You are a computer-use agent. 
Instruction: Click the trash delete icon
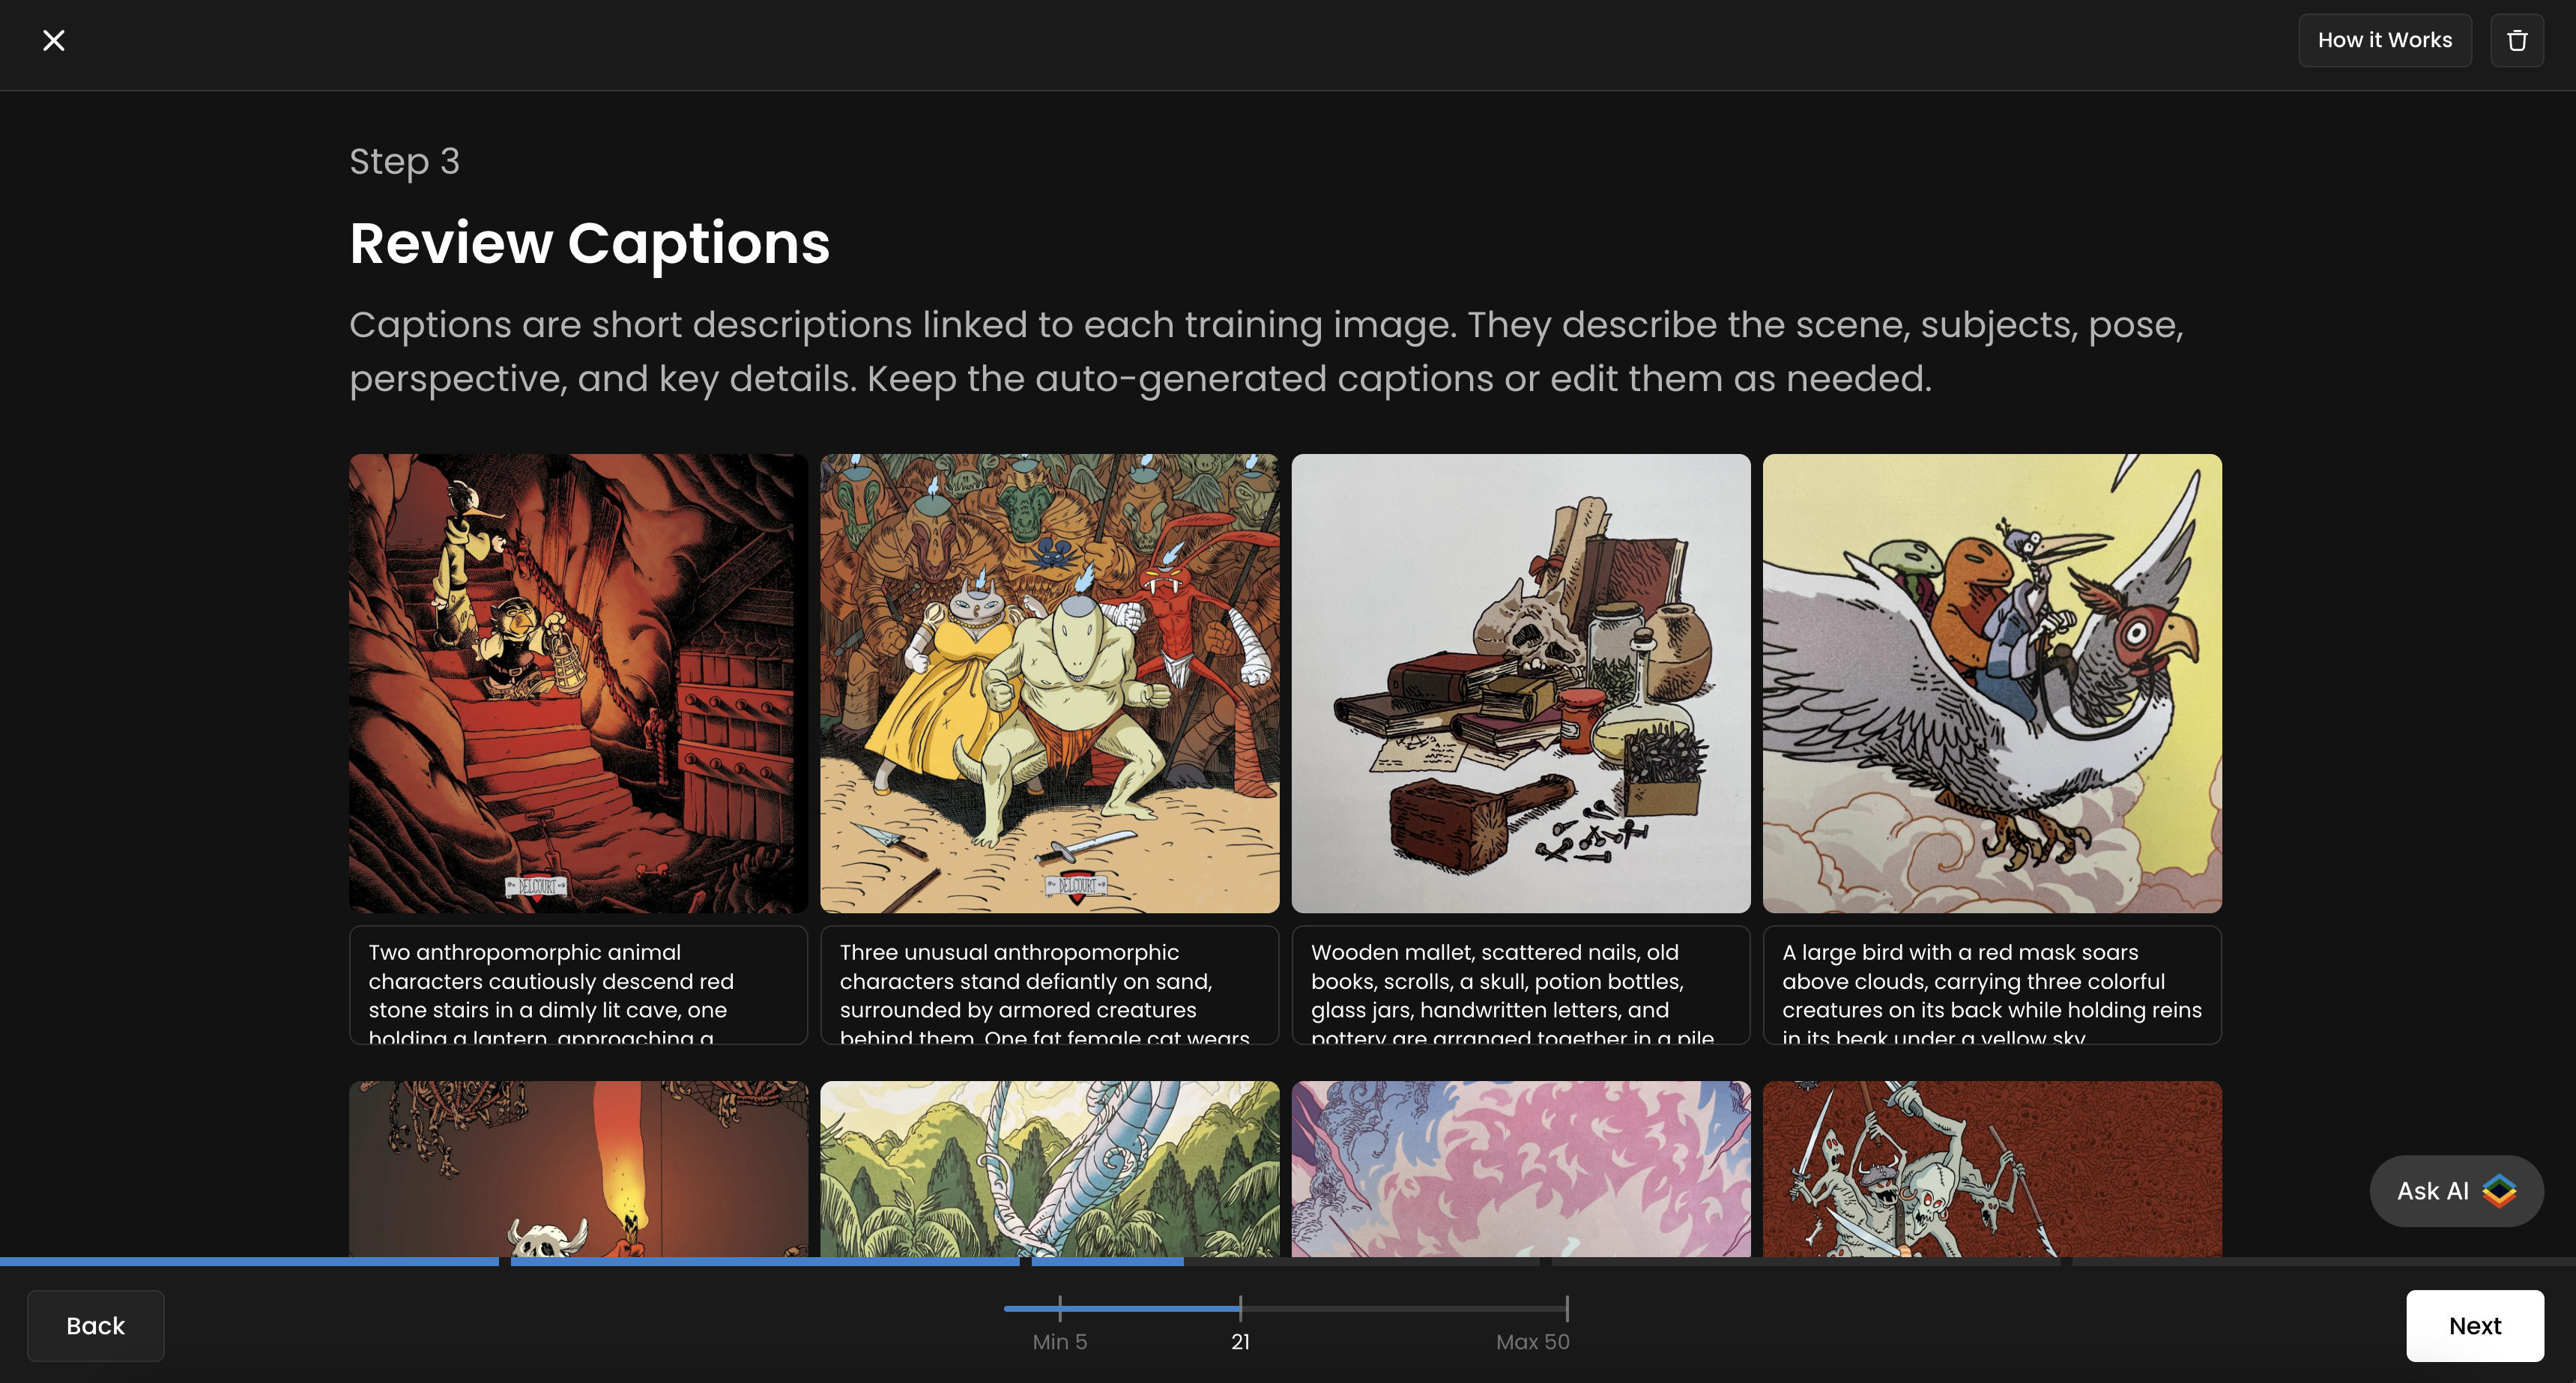point(2516,40)
